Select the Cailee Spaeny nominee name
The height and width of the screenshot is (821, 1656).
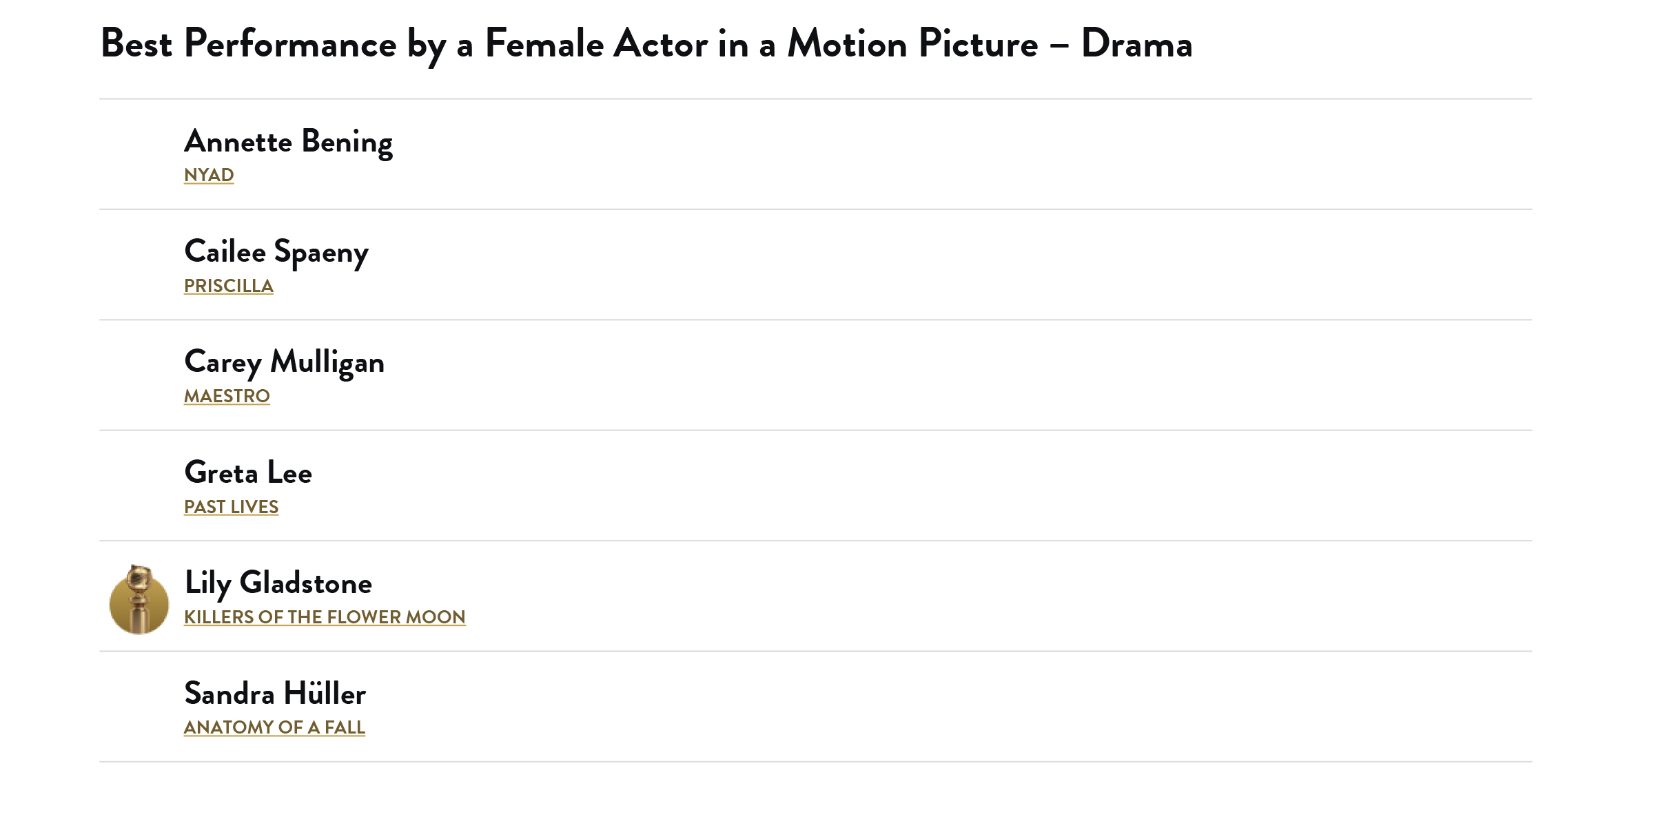tap(276, 252)
